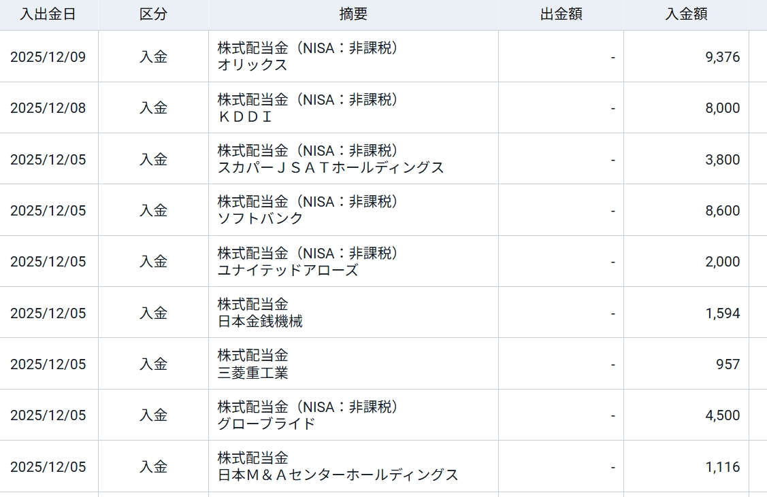Click the 8,600 deposit amount
This screenshot has width=767, height=497.
[722, 211]
